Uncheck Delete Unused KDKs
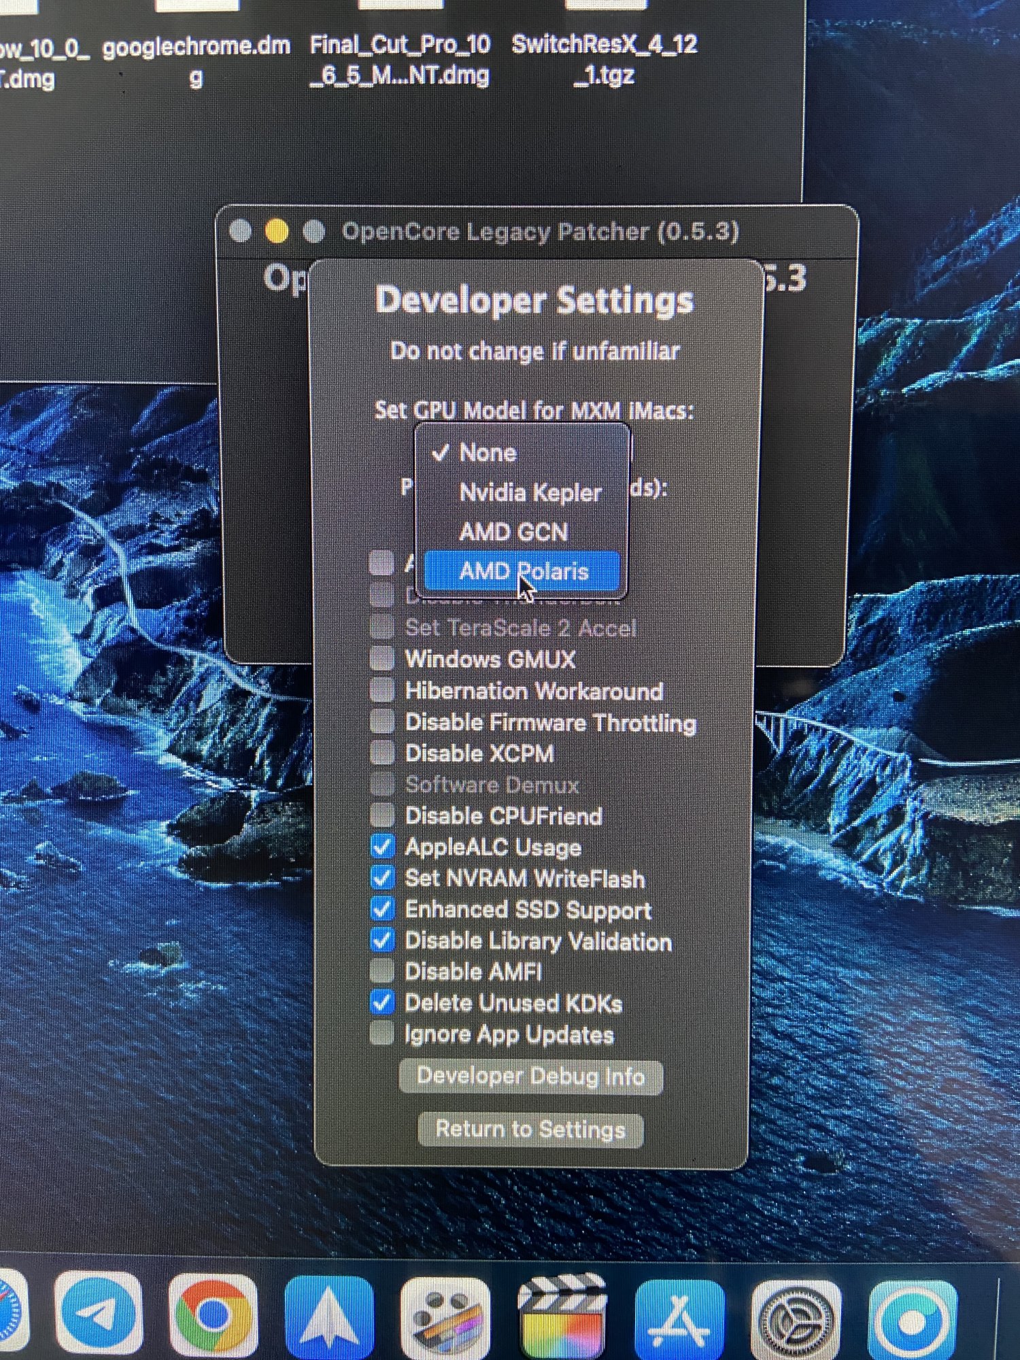The height and width of the screenshot is (1360, 1020). 382,1002
